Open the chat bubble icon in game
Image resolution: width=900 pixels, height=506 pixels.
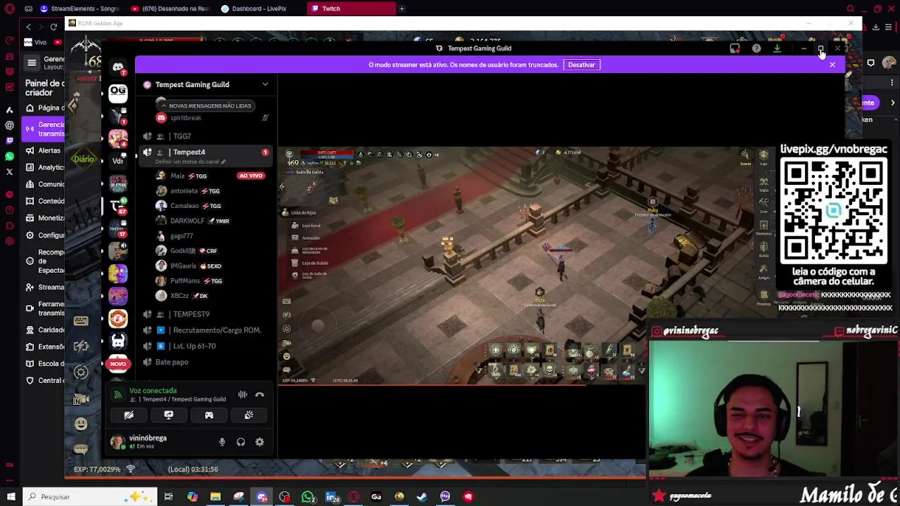click(81, 448)
